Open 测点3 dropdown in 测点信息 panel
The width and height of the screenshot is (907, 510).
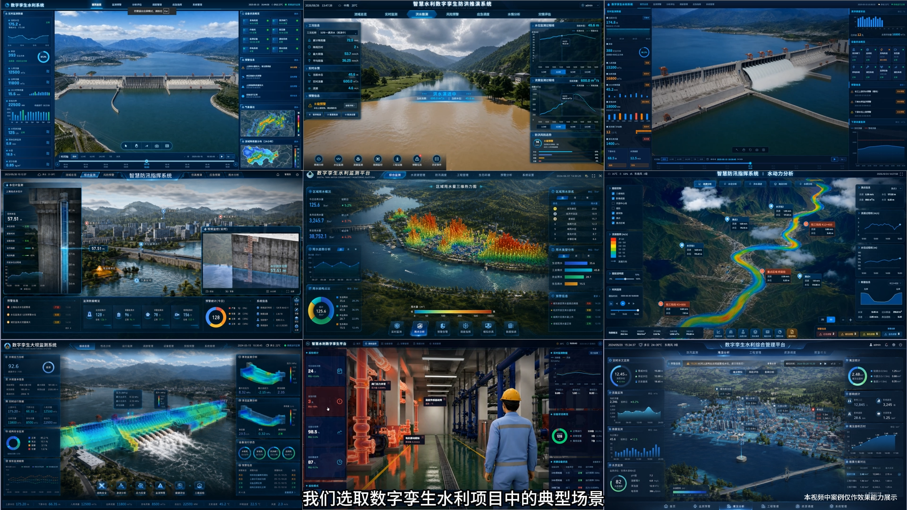896,188
